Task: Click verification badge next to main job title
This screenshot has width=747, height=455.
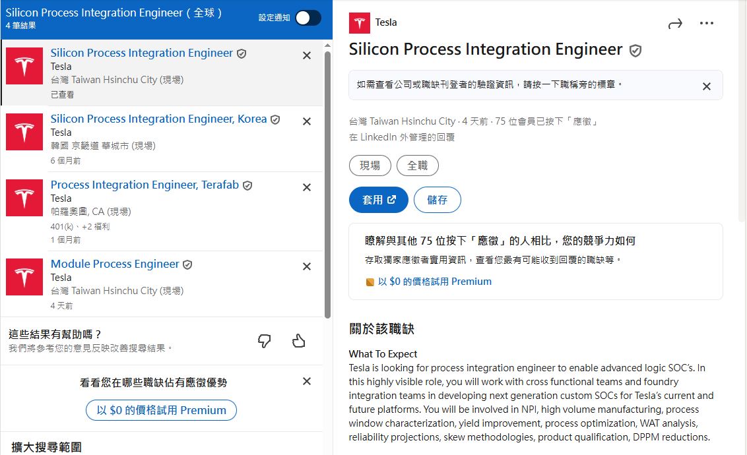Action: (635, 51)
